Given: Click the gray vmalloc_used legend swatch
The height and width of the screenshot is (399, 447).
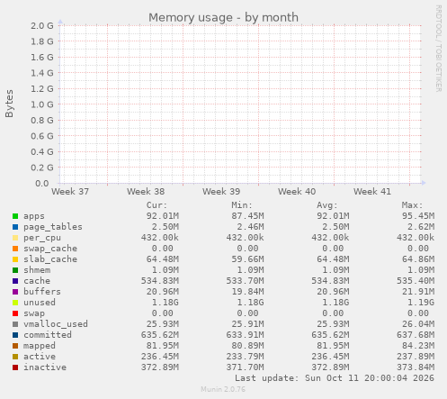Looking at the screenshot, I should (x=15, y=324).
